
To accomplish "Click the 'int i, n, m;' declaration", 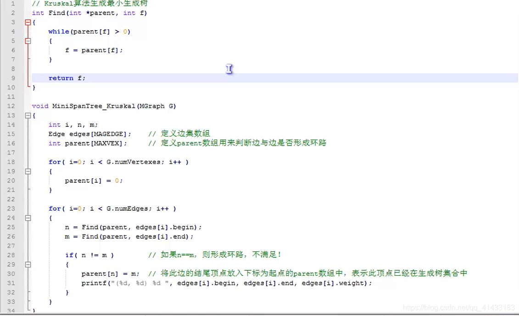I will point(73,125).
